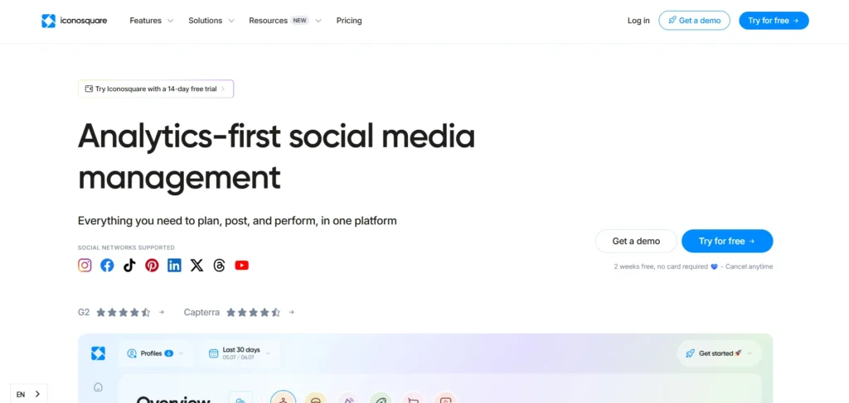Open the Capterra rating link
Image resolution: width=849 pixels, height=403 pixels.
pyautogui.click(x=240, y=312)
